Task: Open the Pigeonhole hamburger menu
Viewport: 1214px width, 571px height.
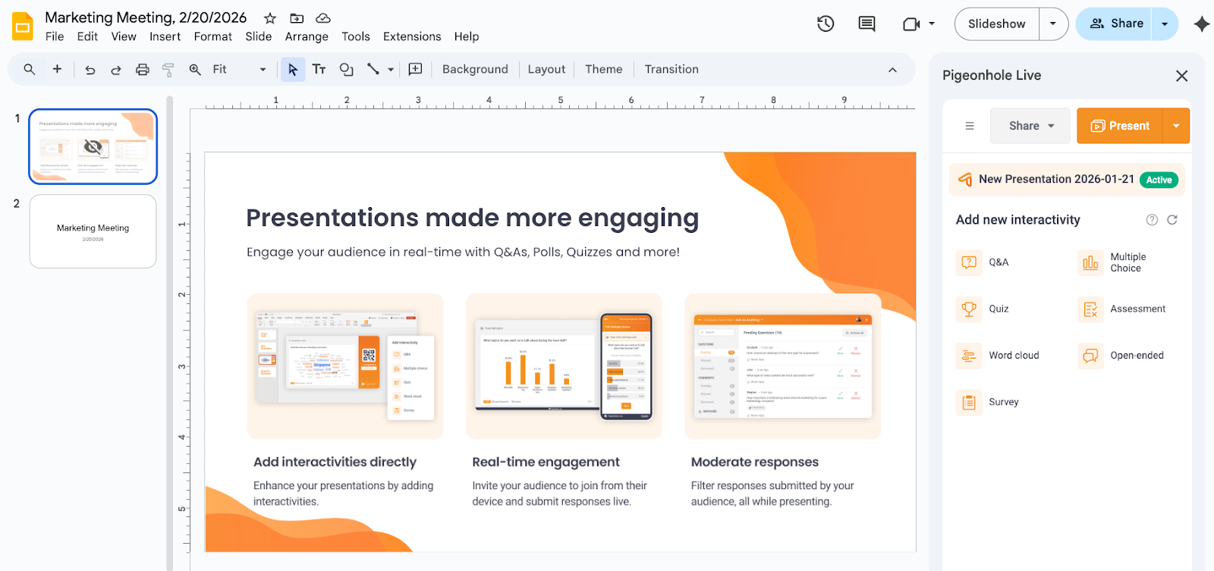Action: (969, 126)
